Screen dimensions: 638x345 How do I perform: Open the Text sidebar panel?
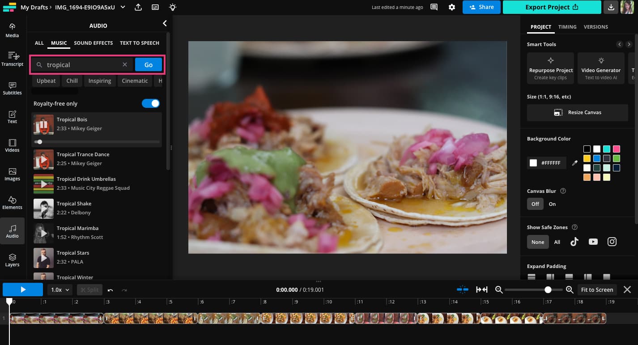click(x=12, y=116)
